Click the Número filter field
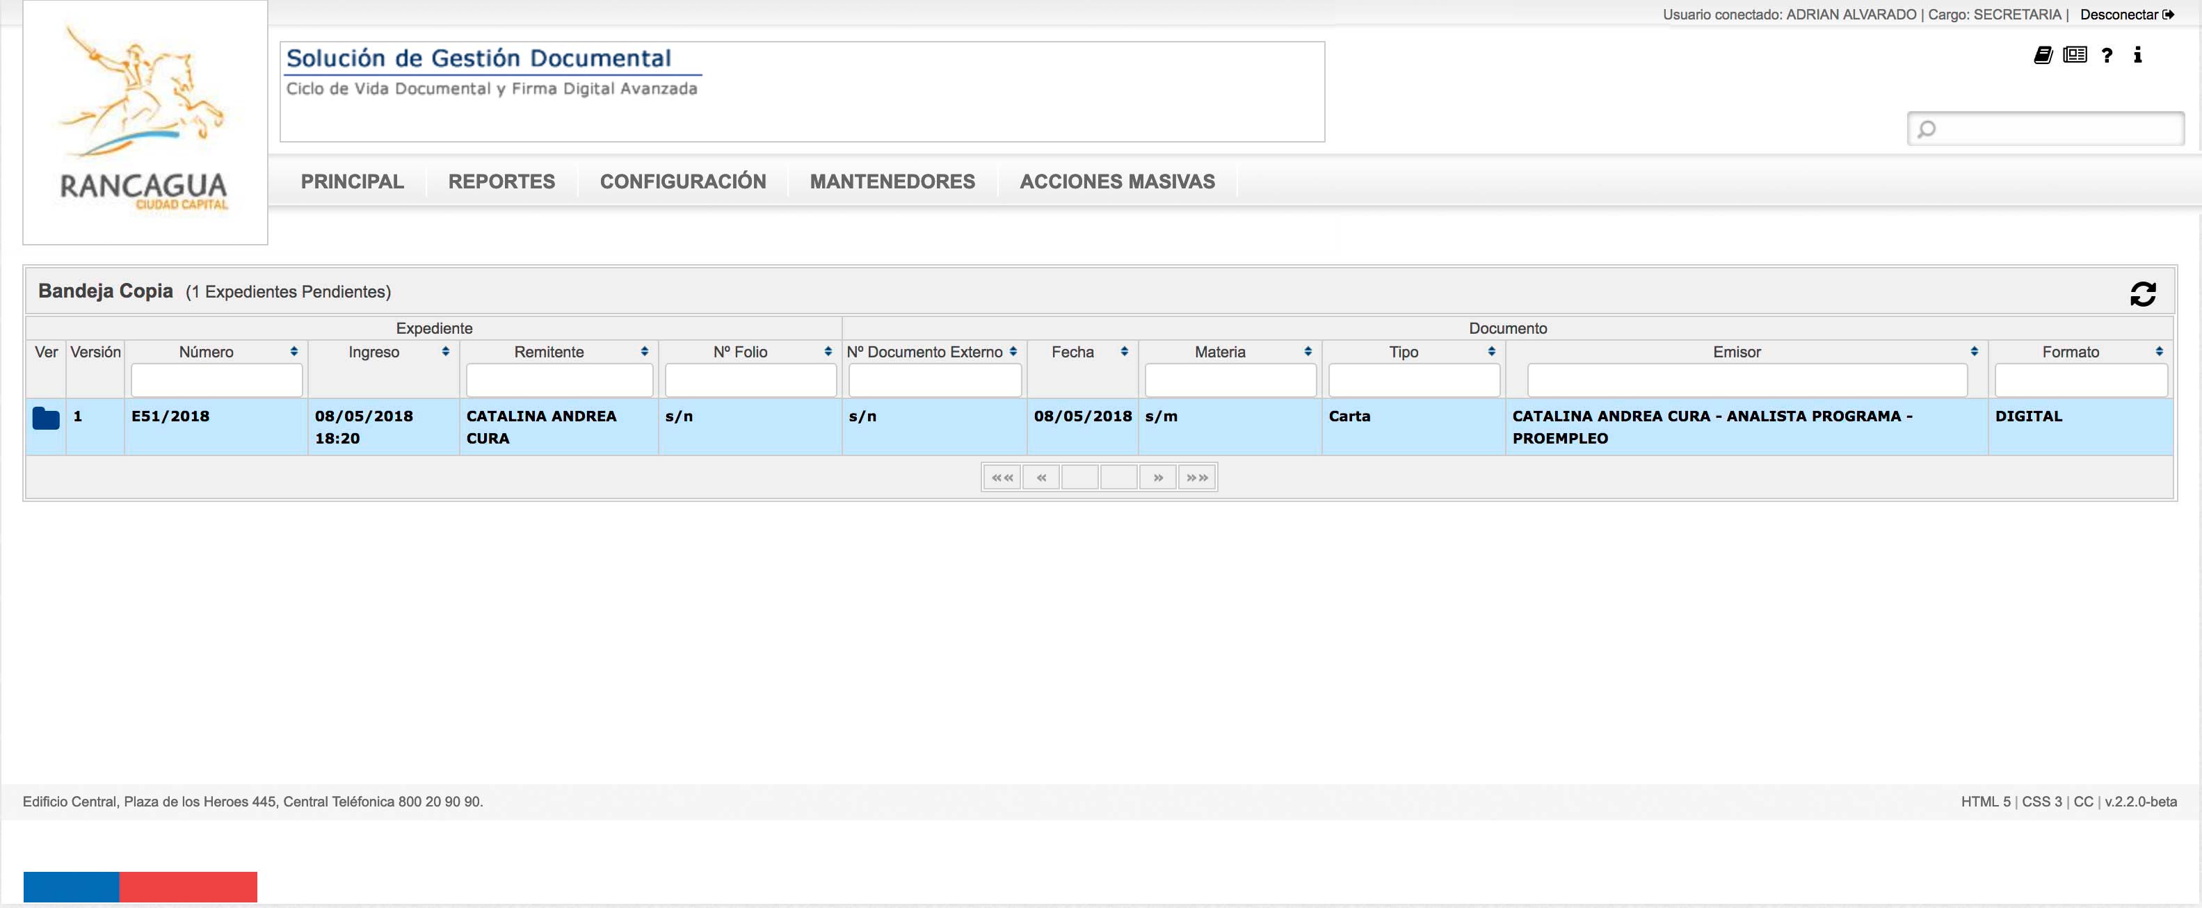2202x908 pixels. point(216,380)
